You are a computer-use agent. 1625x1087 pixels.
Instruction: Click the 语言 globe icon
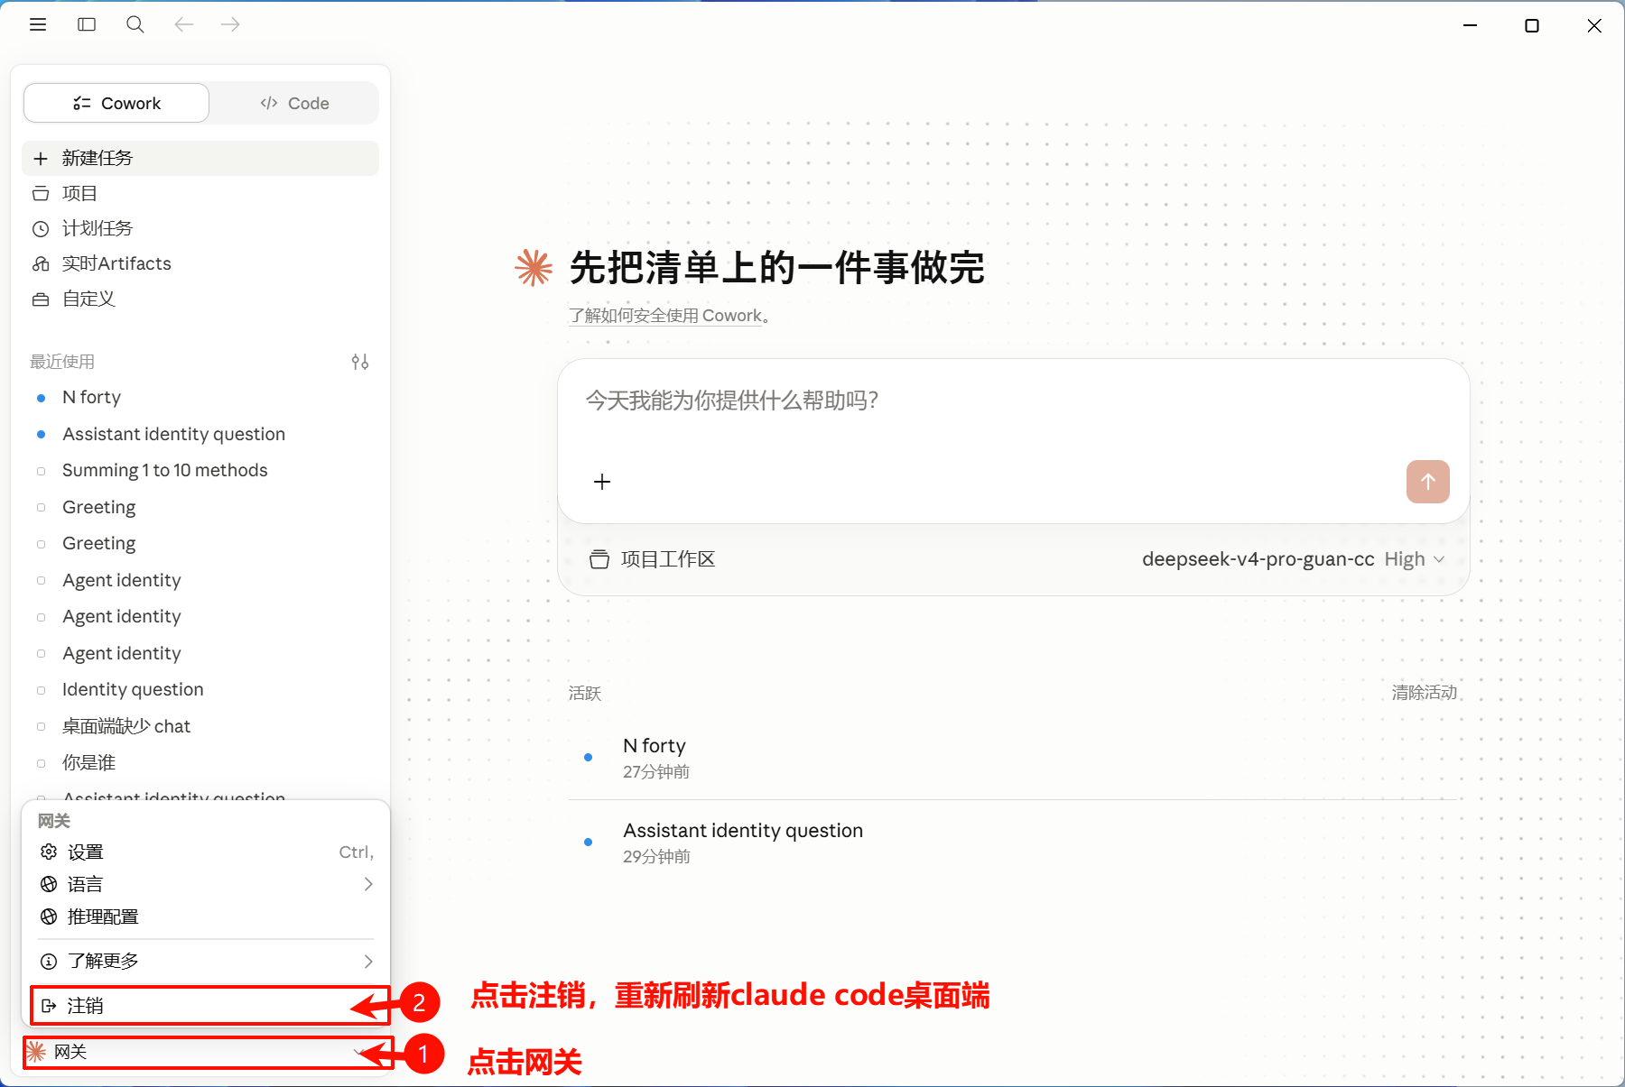coord(49,884)
